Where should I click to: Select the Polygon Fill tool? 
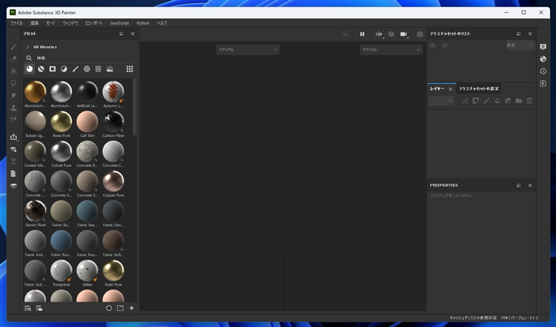point(14,83)
